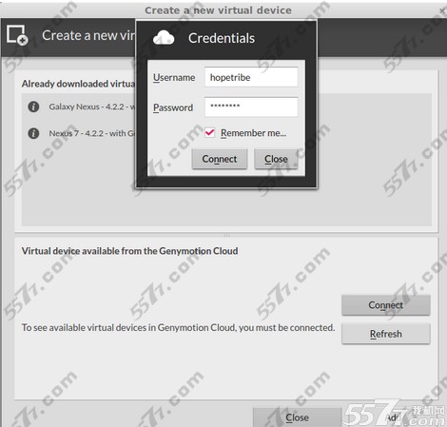Click the new virtual device header icon

(17, 35)
